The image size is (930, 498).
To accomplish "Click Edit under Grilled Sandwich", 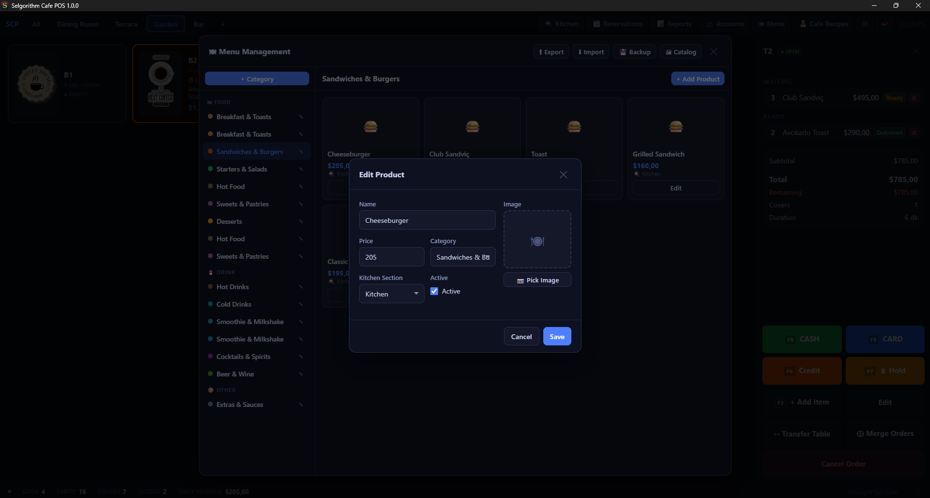I will [676, 188].
